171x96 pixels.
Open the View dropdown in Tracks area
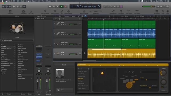pyautogui.click(x=74, y=16)
